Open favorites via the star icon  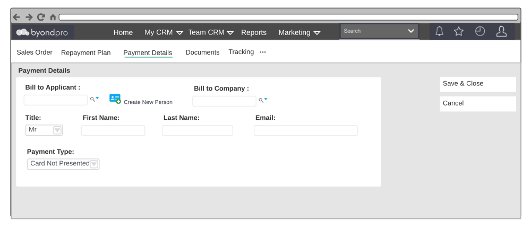pyautogui.click(x=459, y=32)
